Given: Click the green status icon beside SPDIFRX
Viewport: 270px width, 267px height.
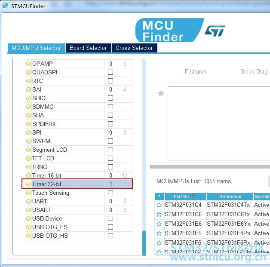Looking at the screenshot, I should coord(28,124).
